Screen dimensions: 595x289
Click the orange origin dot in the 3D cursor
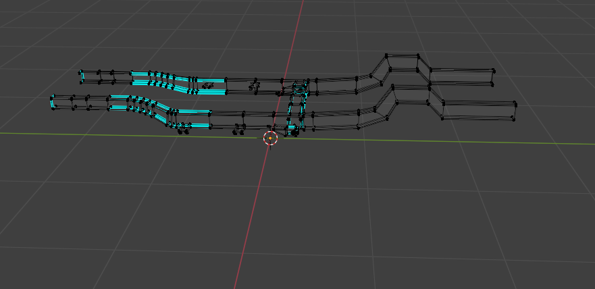point(270,138)
